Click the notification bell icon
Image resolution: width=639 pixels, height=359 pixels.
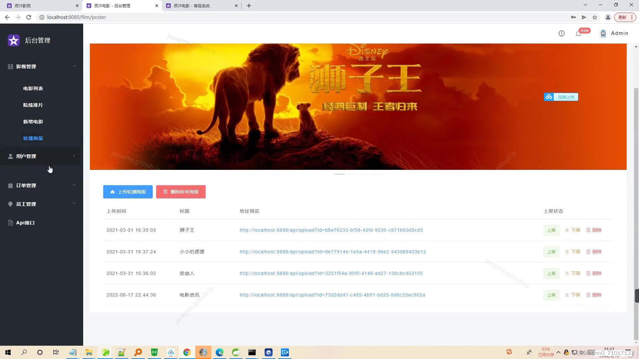click(578, 34)
